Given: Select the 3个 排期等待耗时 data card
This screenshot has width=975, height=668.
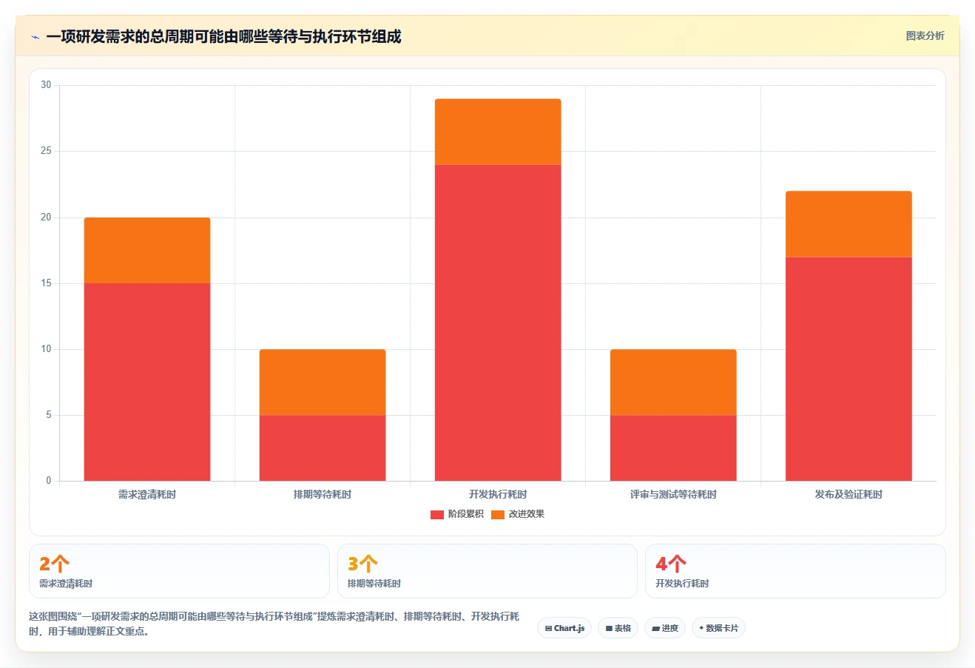Looking at the screenshot, I should [487, 571].
